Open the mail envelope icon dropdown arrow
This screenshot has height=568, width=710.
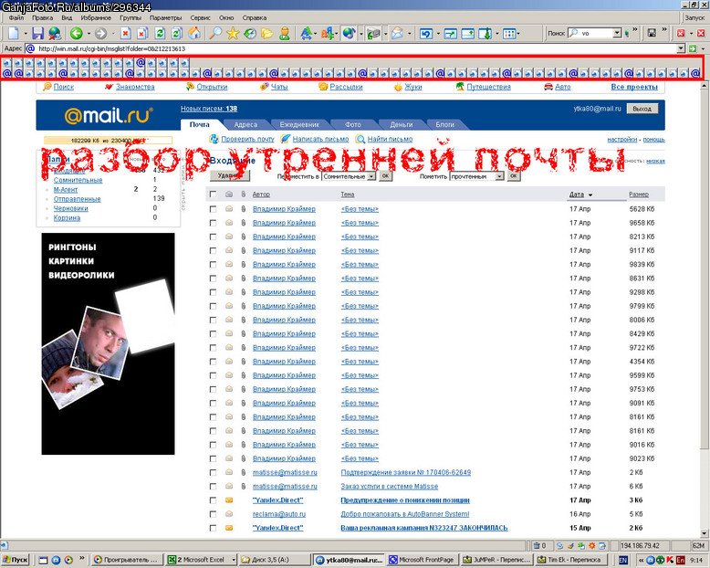(410, 34)
